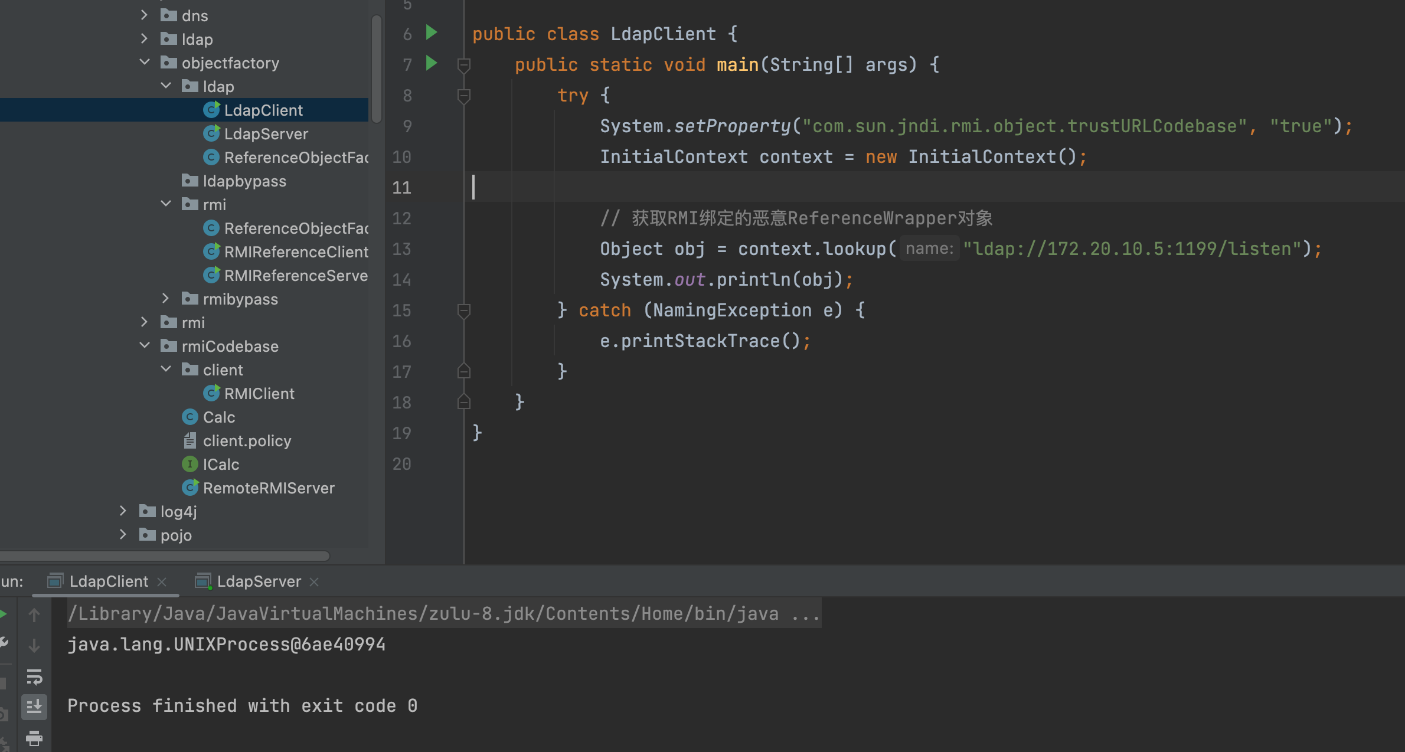Open LdapServer class in project tree

[266, 134]
